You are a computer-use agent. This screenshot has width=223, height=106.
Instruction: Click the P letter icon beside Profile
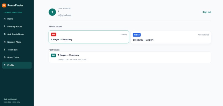4,65
